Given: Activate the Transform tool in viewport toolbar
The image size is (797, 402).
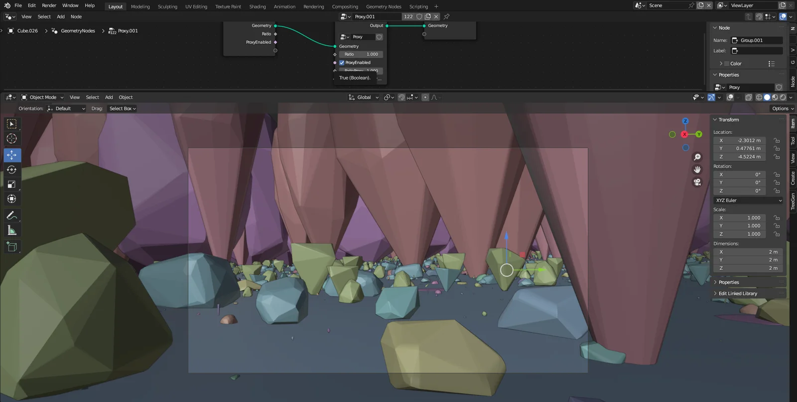Looking at the screenshot, I should (11, 199).
